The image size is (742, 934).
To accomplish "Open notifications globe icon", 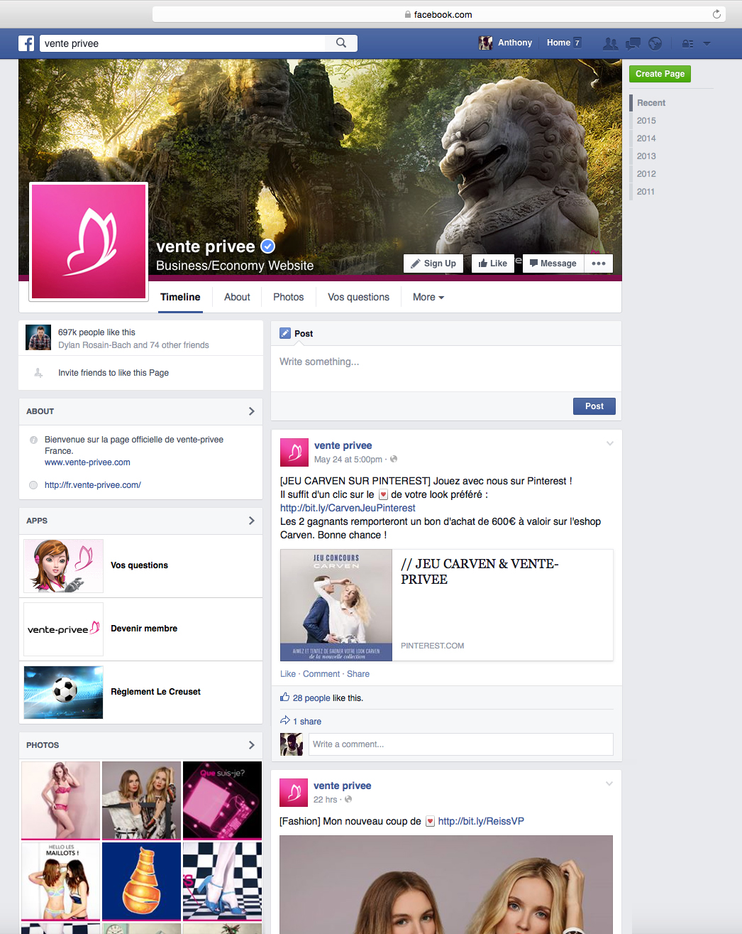I will pyautogui.click(x=655, y=43).
